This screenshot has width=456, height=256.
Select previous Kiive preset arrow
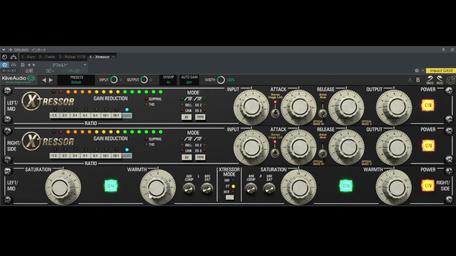[x=44, y=80]
